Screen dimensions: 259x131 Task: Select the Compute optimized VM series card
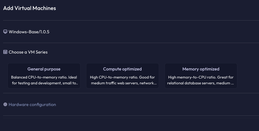(122, 76)
